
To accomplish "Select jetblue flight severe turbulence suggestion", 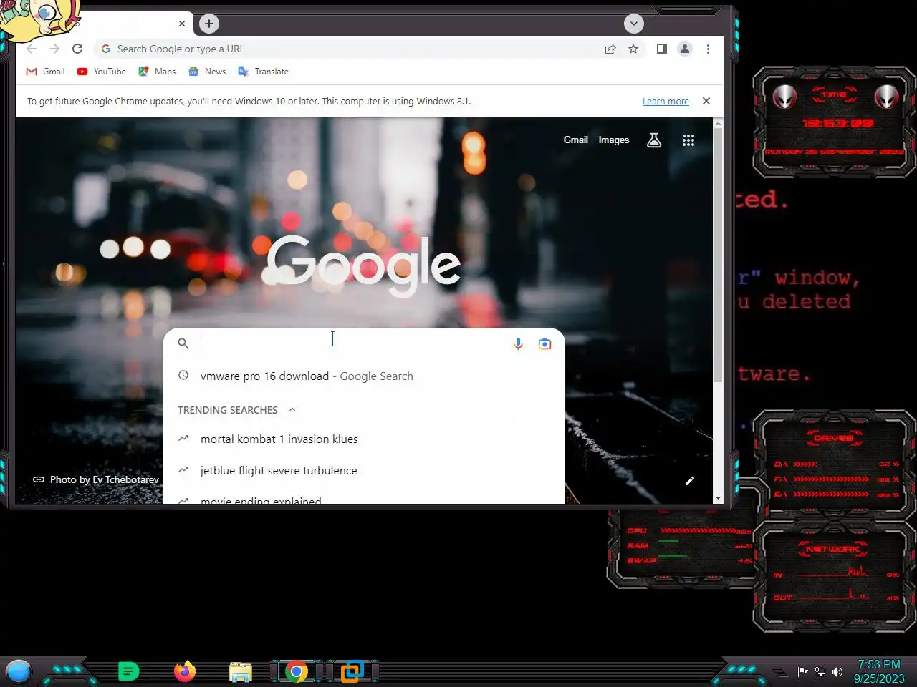I will pyautogui.click(x=364, y=471).
